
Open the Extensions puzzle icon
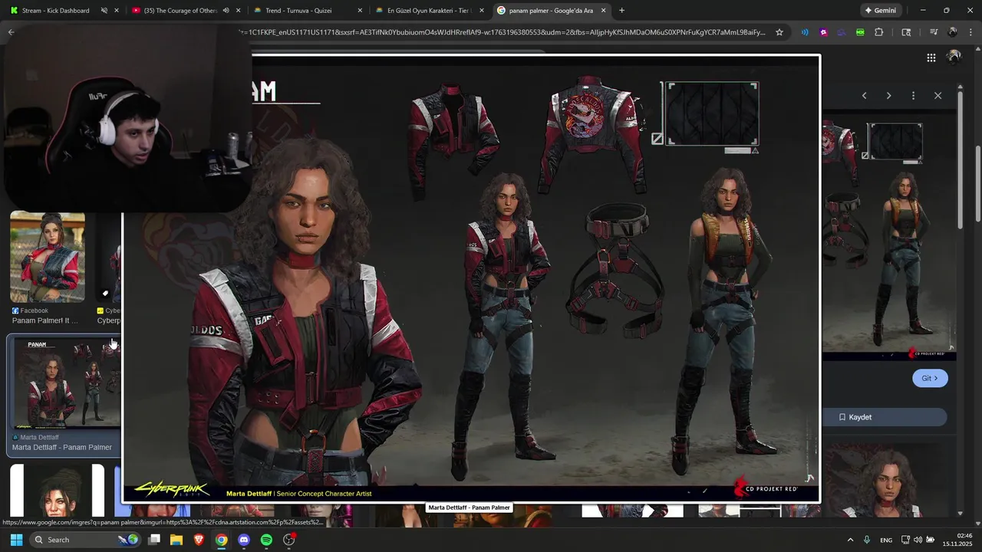(878, 32)
